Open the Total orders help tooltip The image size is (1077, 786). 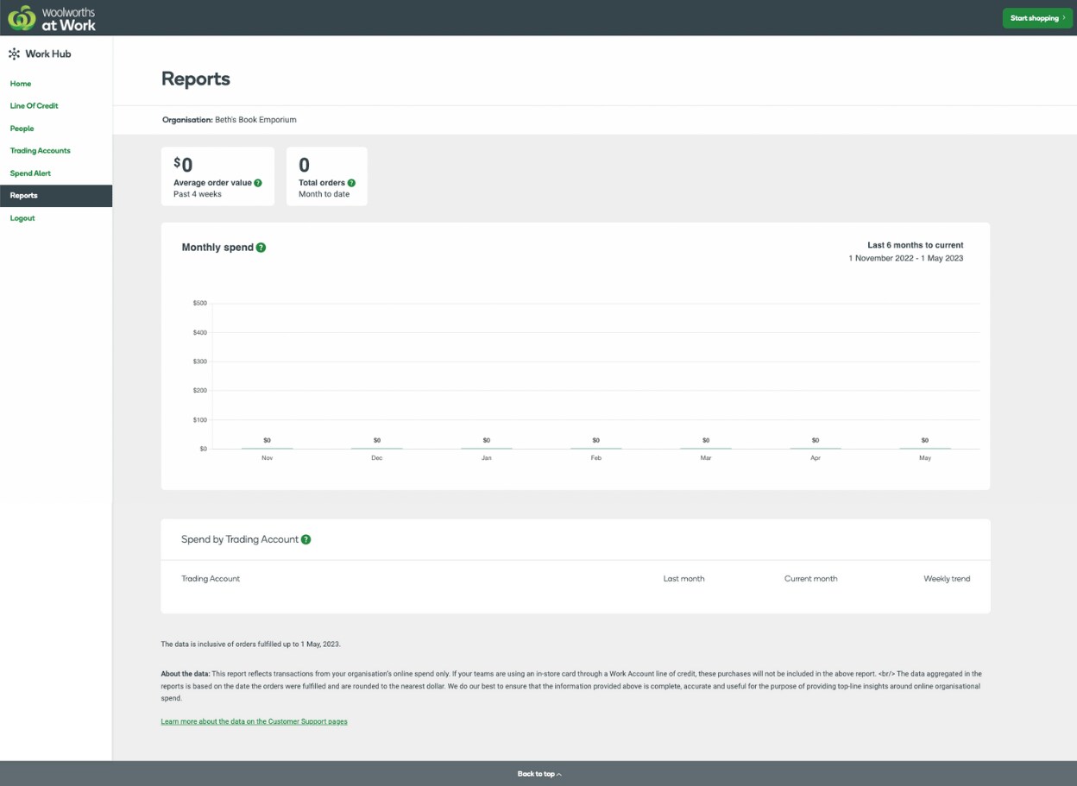point(351,182)
